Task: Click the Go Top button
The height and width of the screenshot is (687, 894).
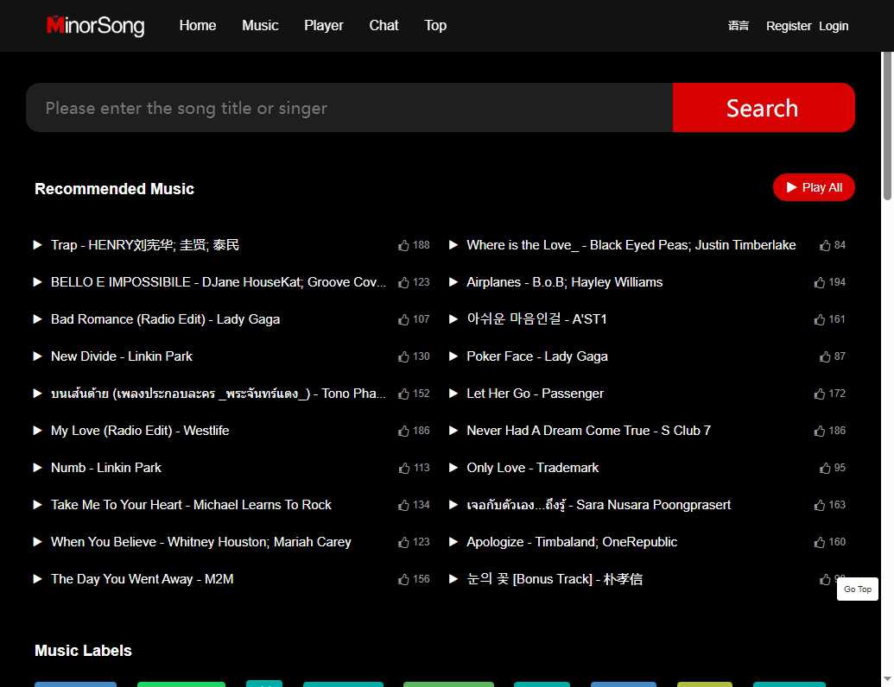Action: pyautogui.click(x=857, y=589)
